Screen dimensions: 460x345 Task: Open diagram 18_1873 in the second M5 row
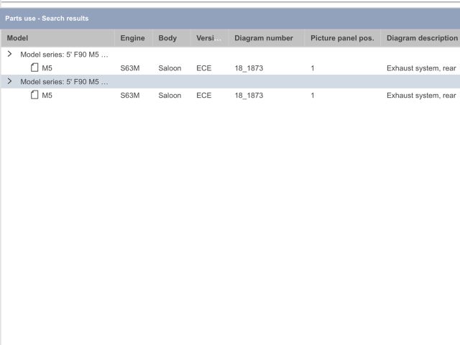(249, 96)
